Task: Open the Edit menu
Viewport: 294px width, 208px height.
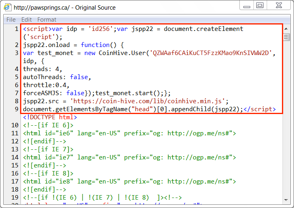Action: [x=27, y=20]
